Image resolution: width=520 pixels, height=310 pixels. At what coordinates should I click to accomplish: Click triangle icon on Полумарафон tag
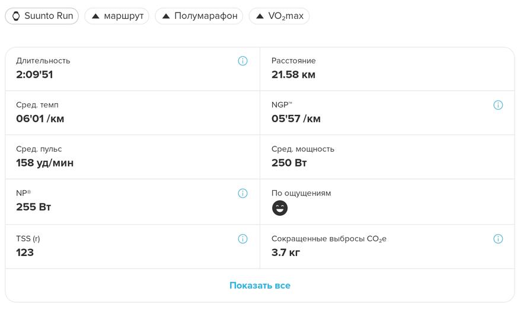[x=166, y=16]
